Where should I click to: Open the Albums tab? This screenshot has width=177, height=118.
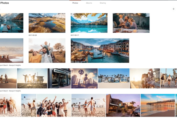89,3
